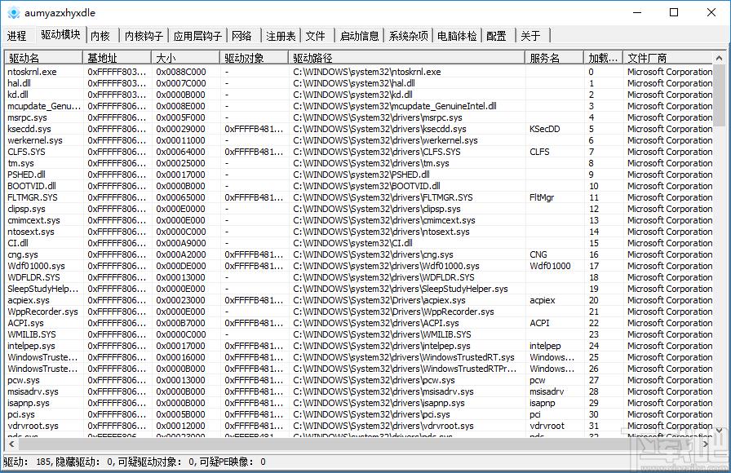The image size is (731, 473).
Task: Select the mcupdate_Genu... driver row
Action: 360,106
